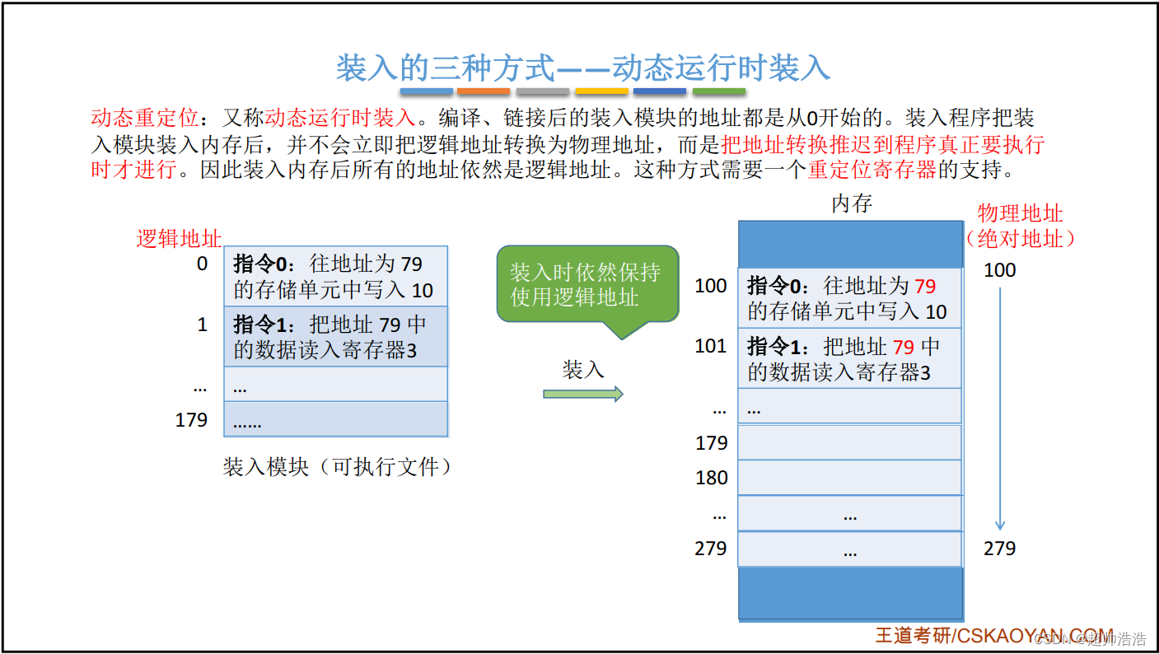1159x654 pixels.
Task: Click '100' under the 物理地址 label
Action: coord(1000,269)
